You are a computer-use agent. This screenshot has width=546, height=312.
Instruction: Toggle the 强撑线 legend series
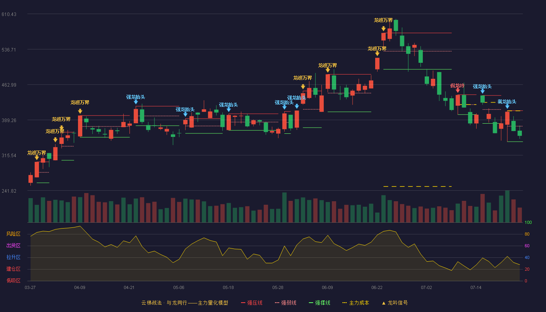(x=319, y=303)
